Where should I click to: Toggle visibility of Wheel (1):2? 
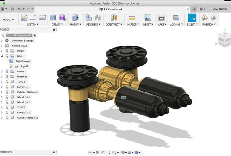click(x=7, y=102)
